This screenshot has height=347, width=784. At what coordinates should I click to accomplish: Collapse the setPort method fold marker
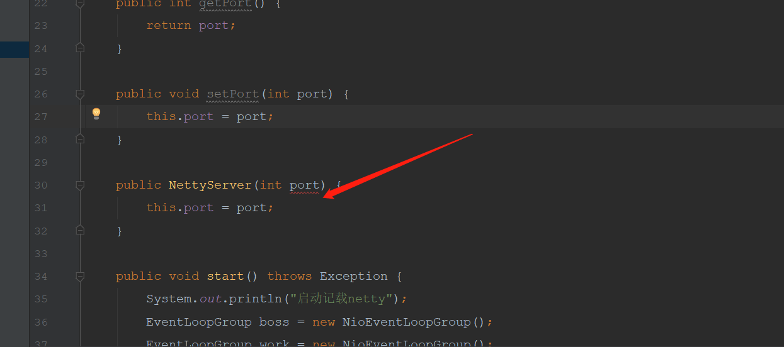click(x=80, y=94)
